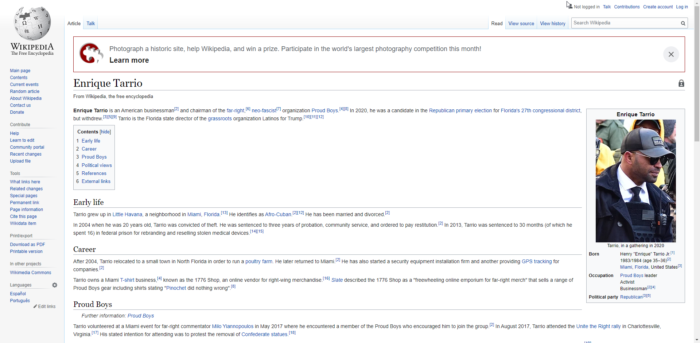Viewport: 700px width, 343px height.
Task: Open the poultry farm link
Action: point(259,261)
